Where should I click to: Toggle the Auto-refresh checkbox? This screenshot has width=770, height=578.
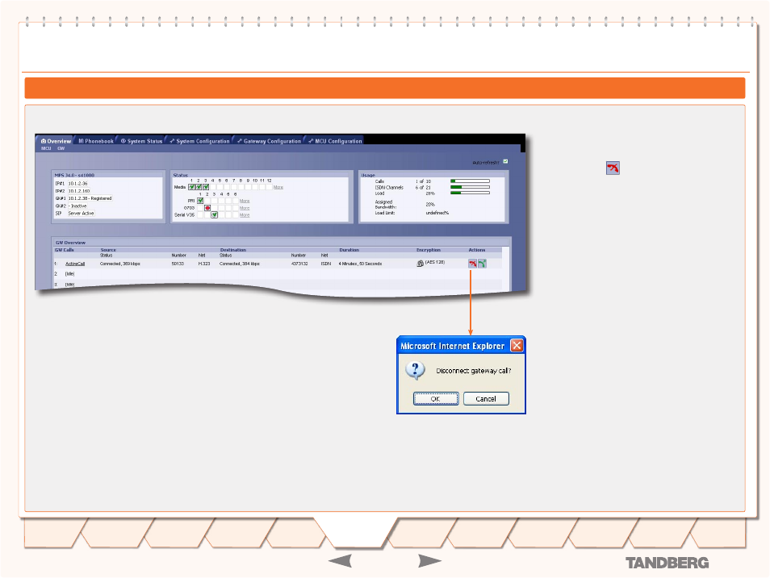tap(505, 161)
